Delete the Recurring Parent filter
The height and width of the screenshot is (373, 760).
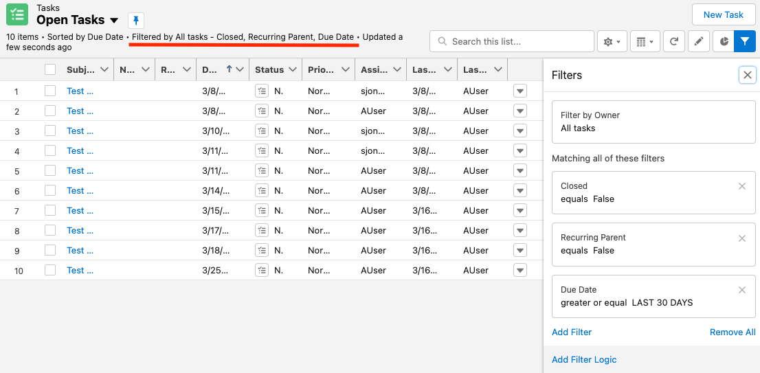[741, 238]
